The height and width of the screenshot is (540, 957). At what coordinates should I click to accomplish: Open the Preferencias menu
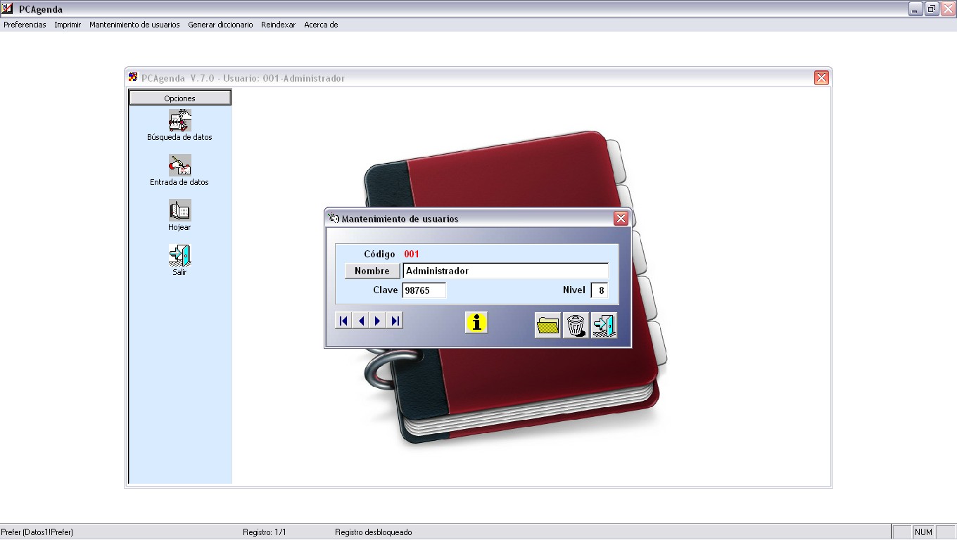click(25, 25)
